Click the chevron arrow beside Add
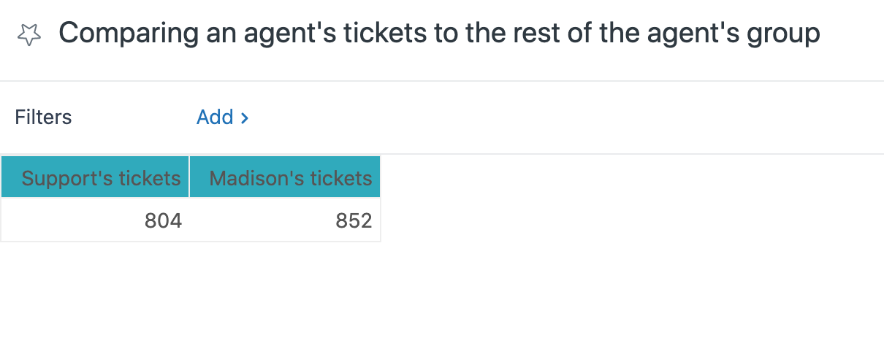 [245, 117]
